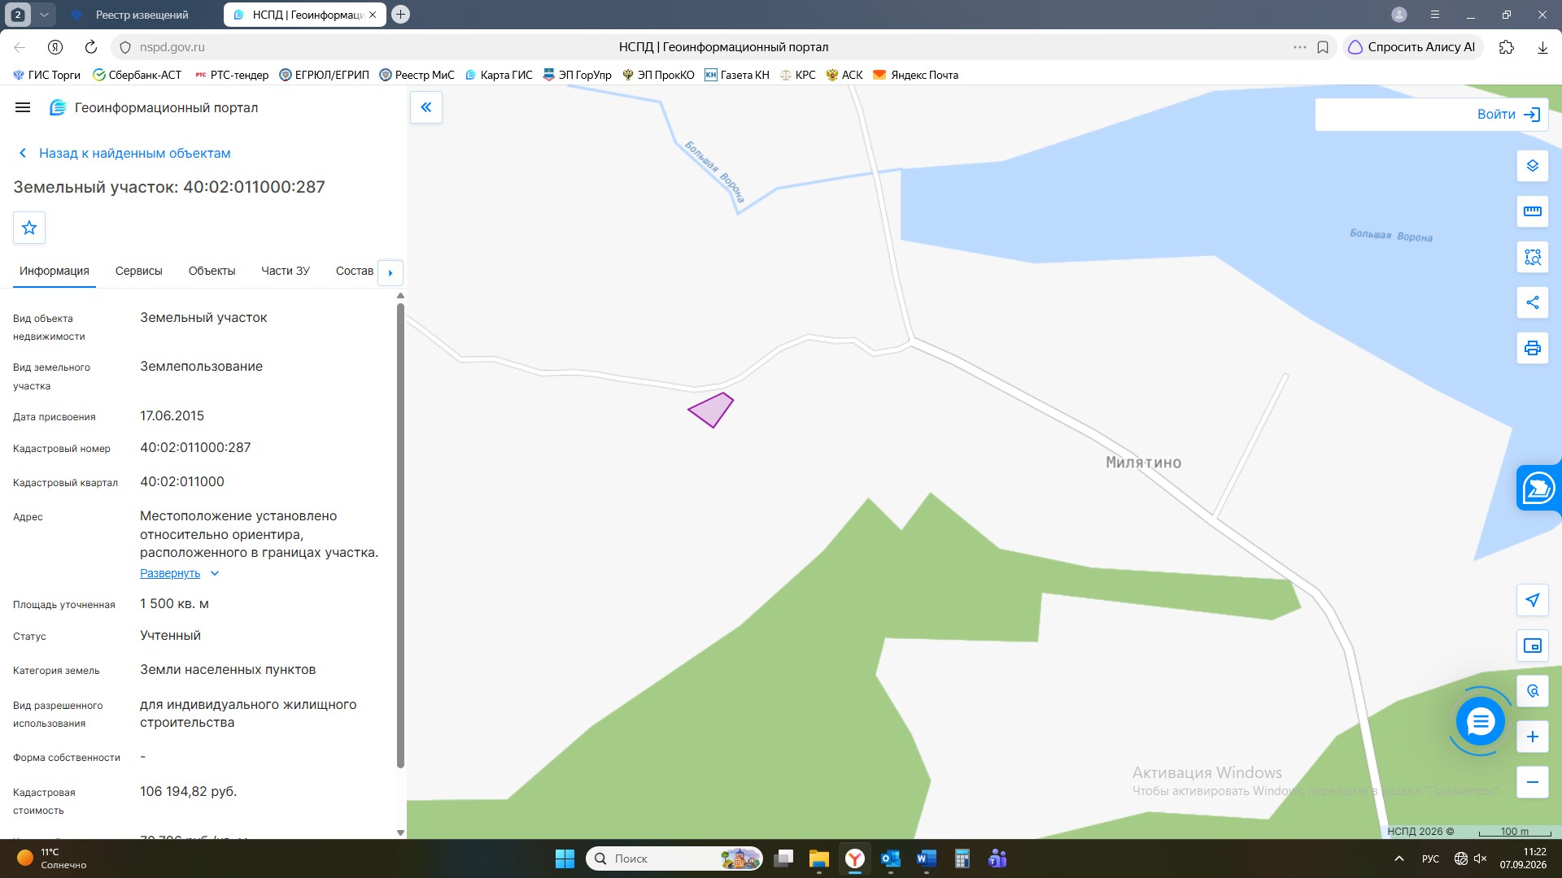Print the map via printer icon

[x=1533, y=348]
